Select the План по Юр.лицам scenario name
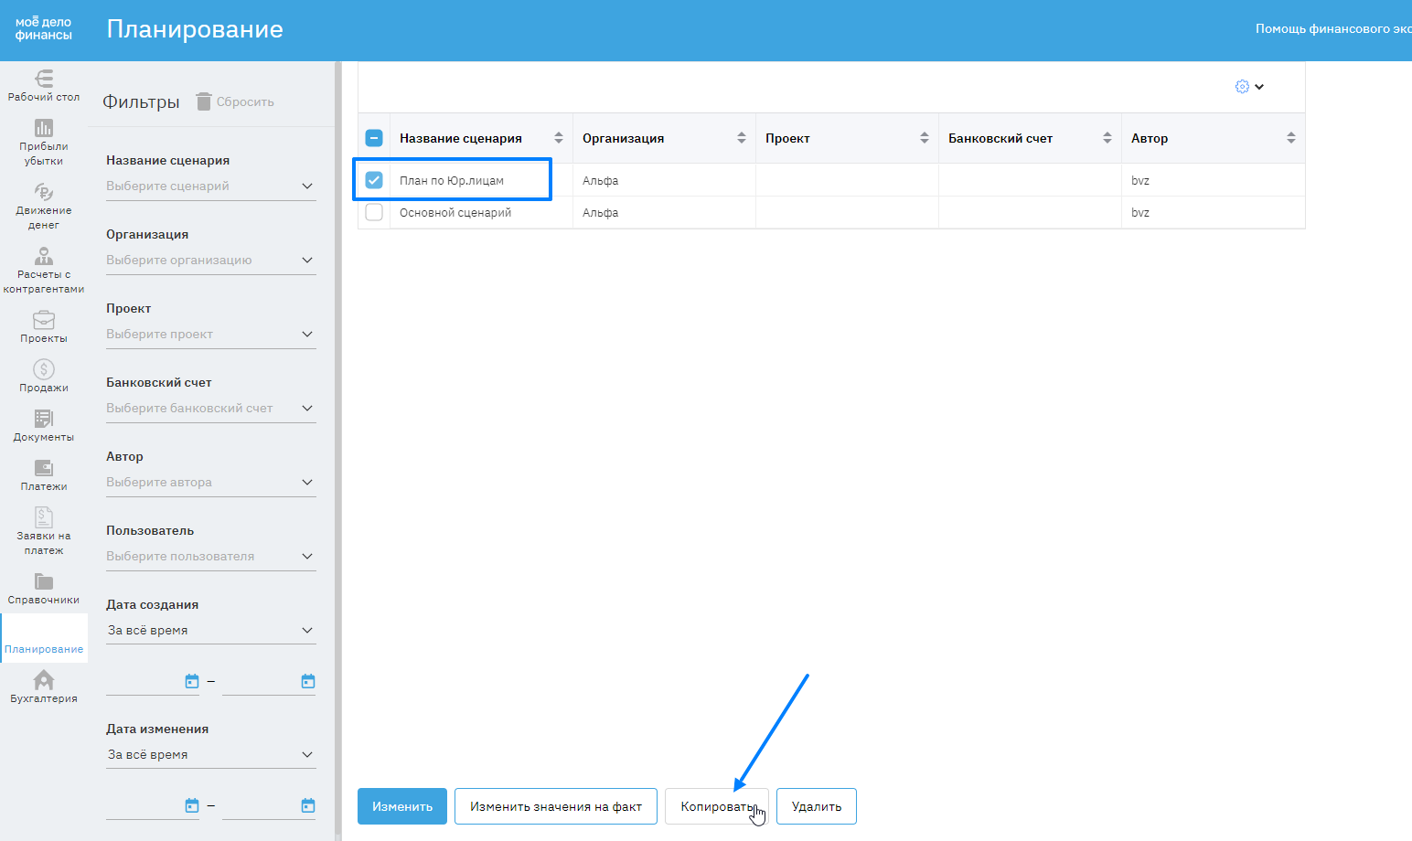The width and height of the screenshot is (1412, 841). click(x=452, y=181)
